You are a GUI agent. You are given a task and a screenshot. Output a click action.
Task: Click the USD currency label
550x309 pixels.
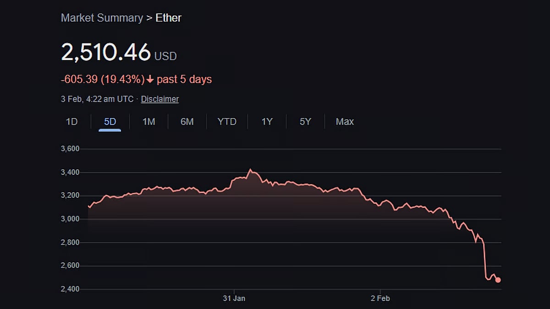[x=165, y=56]
